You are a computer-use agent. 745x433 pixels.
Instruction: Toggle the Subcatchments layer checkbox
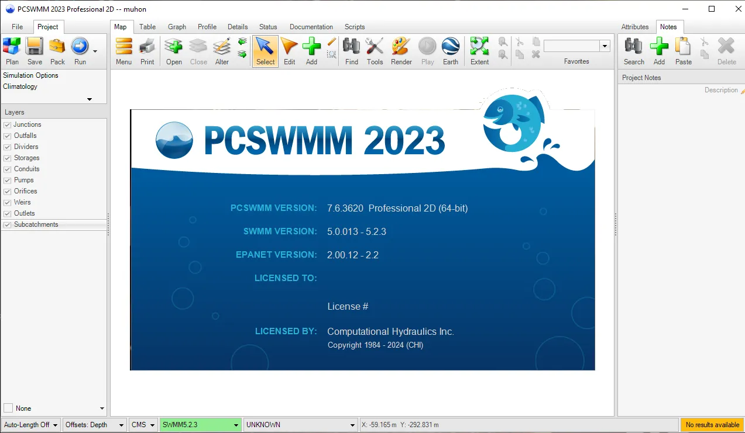pyautogui.click(x=8, y=225)
